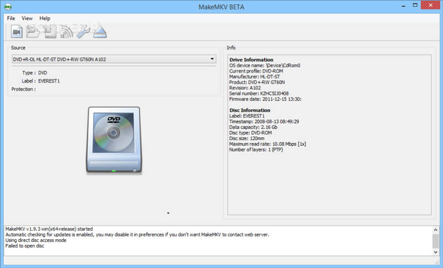Click the large DVD drive image
The width and height of the screenshot is (443, 268).
coord(114,140)
